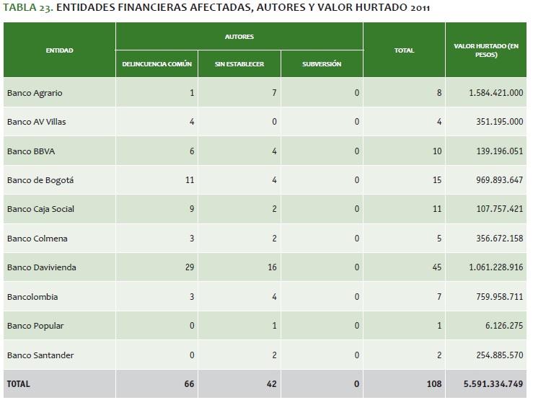Screen dimensions: 533x400
Task: Click the Banco AV Villas entity cell
Action: coord(36,122)
